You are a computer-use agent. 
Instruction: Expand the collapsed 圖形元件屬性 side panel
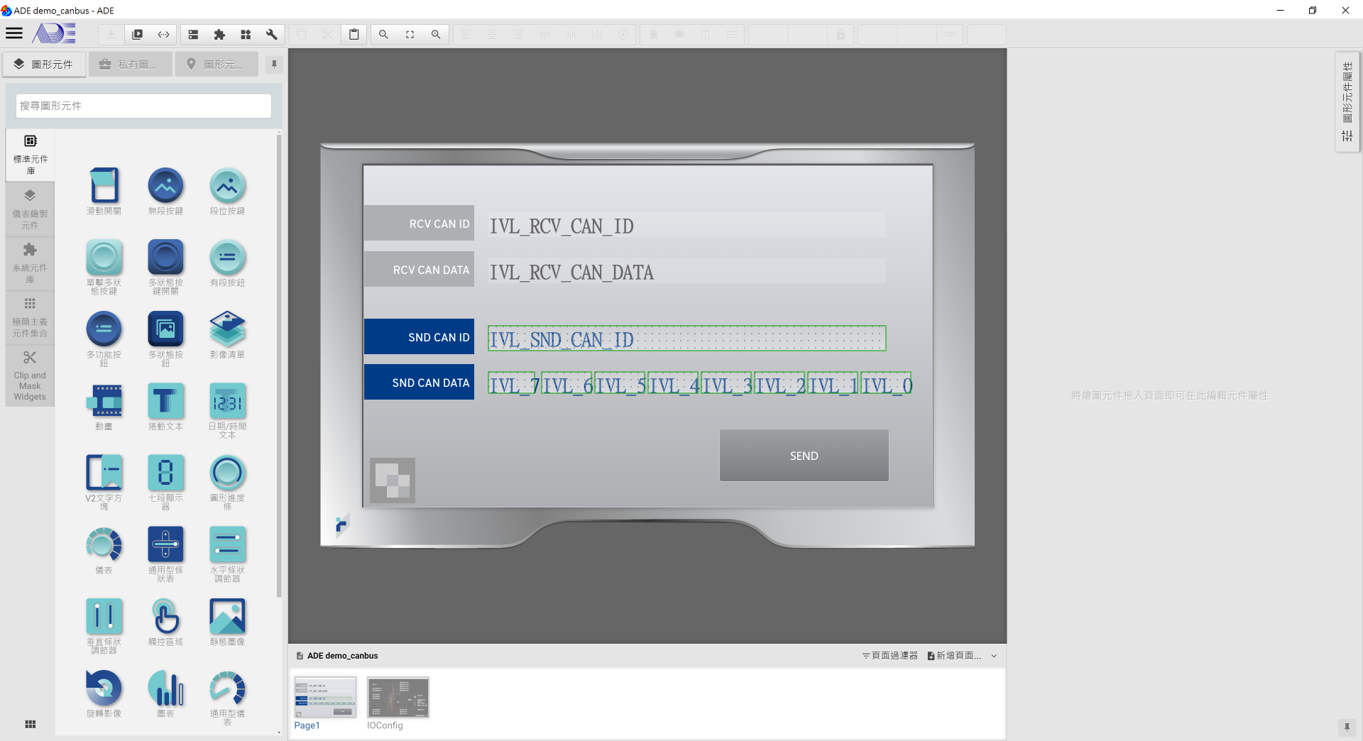click(x=1347, y=101)
